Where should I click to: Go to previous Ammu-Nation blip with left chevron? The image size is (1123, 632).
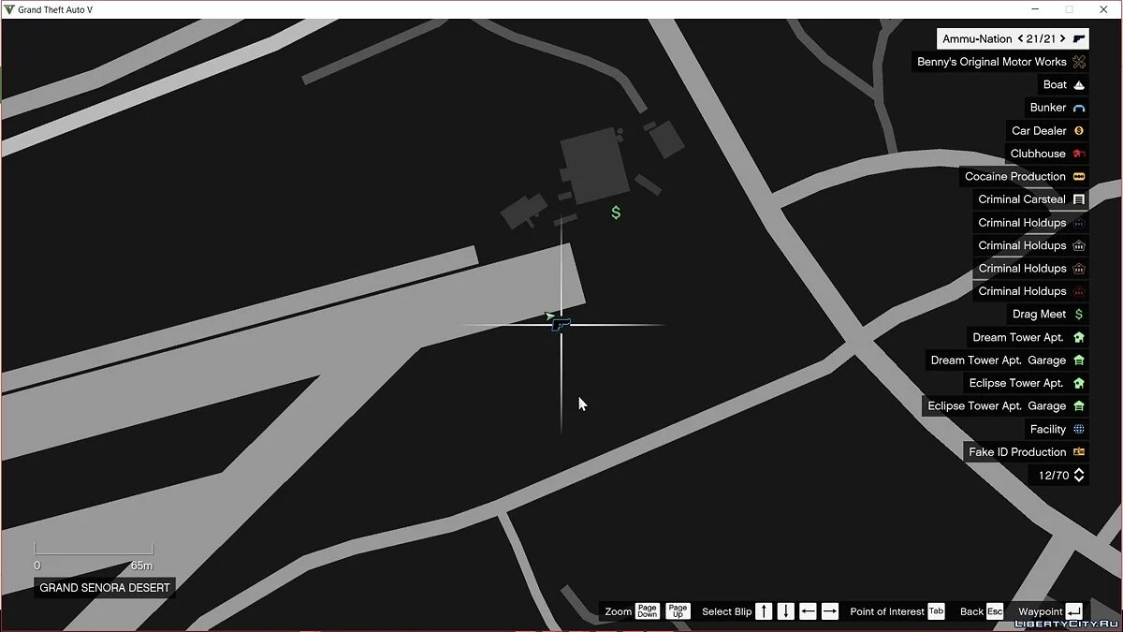[x=1020, y=39]
